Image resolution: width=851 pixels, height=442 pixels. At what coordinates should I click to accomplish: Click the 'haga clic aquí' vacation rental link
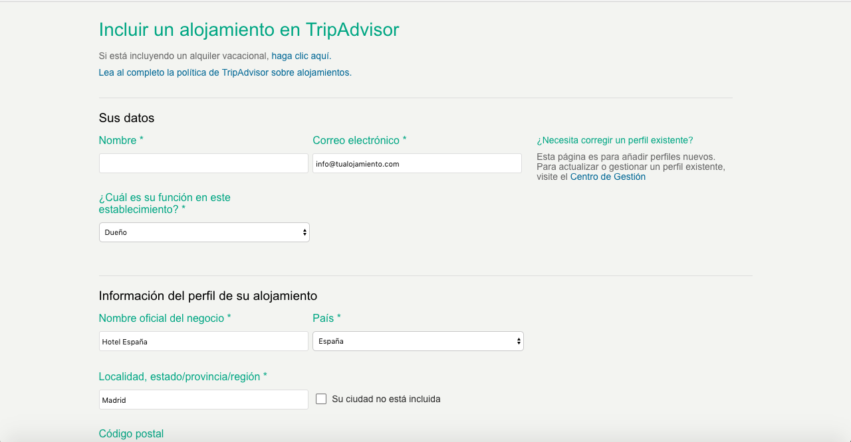[x=301, y=56]
